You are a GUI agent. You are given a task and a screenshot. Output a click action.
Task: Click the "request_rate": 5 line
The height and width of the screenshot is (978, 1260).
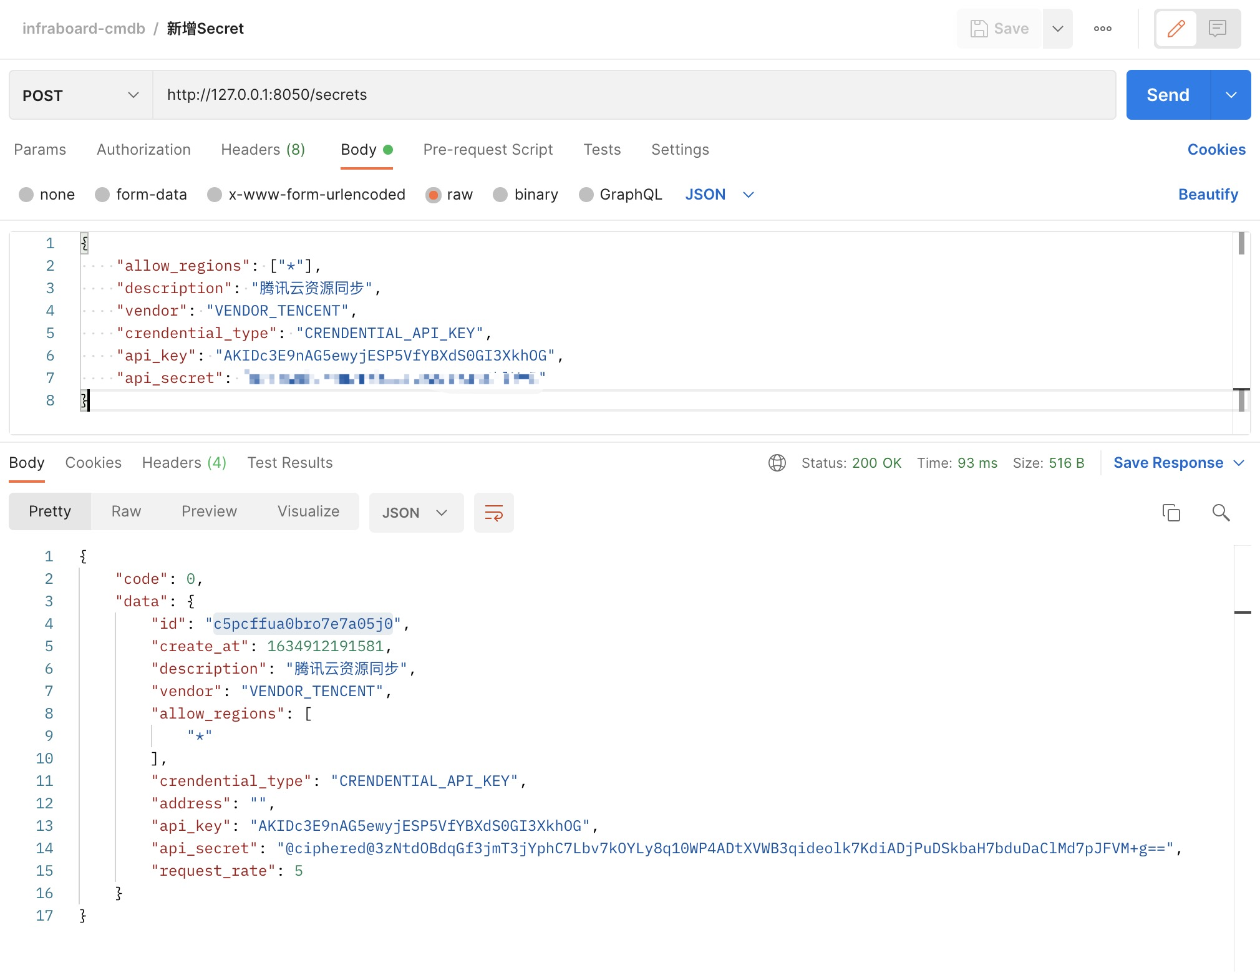227,871
